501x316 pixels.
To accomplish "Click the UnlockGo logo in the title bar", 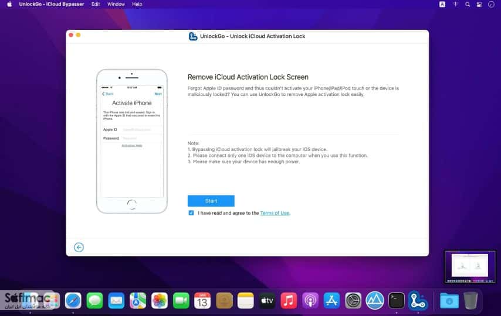I will [192, 36].
